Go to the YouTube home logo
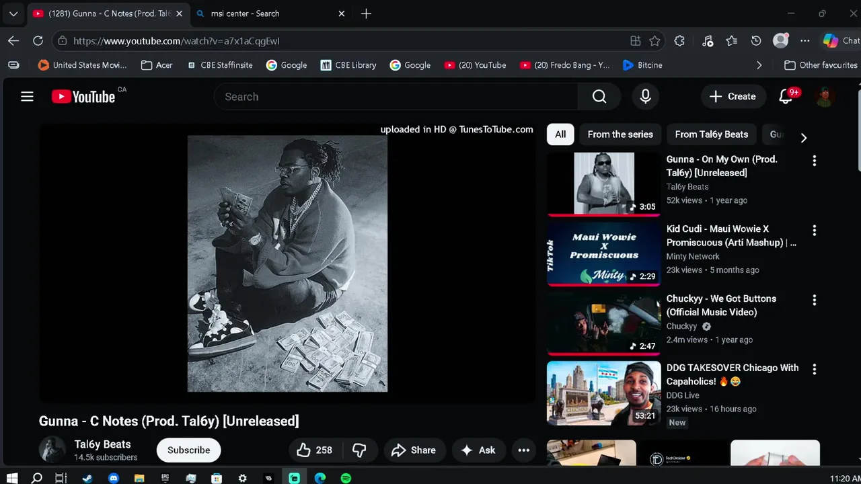 point(83,97)
